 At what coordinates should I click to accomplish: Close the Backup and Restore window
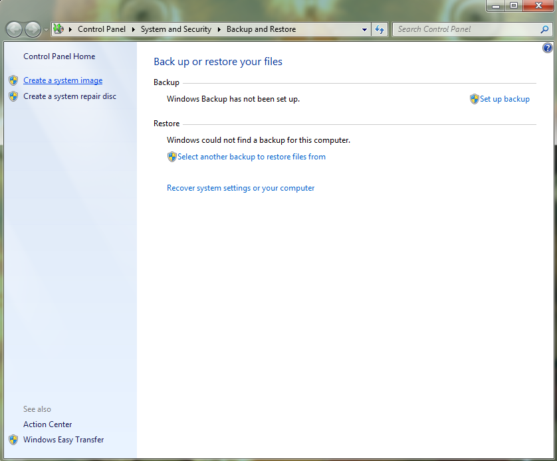[538, 6]
